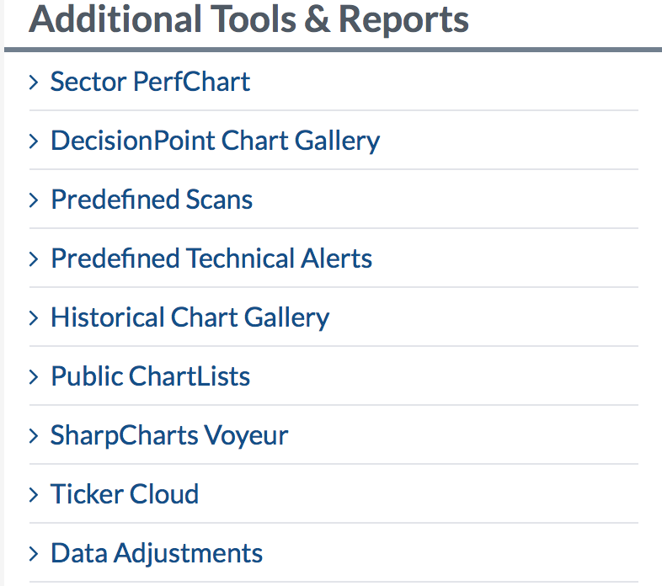662x586 pixels.
Task: Click the arrow icon beside Historical Chart Gallery
Action: click(x=34, y=317)
